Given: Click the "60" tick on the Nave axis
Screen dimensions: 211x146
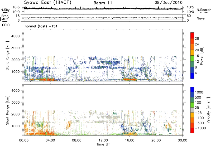Looking at the screenshot, I should (189, 16).
